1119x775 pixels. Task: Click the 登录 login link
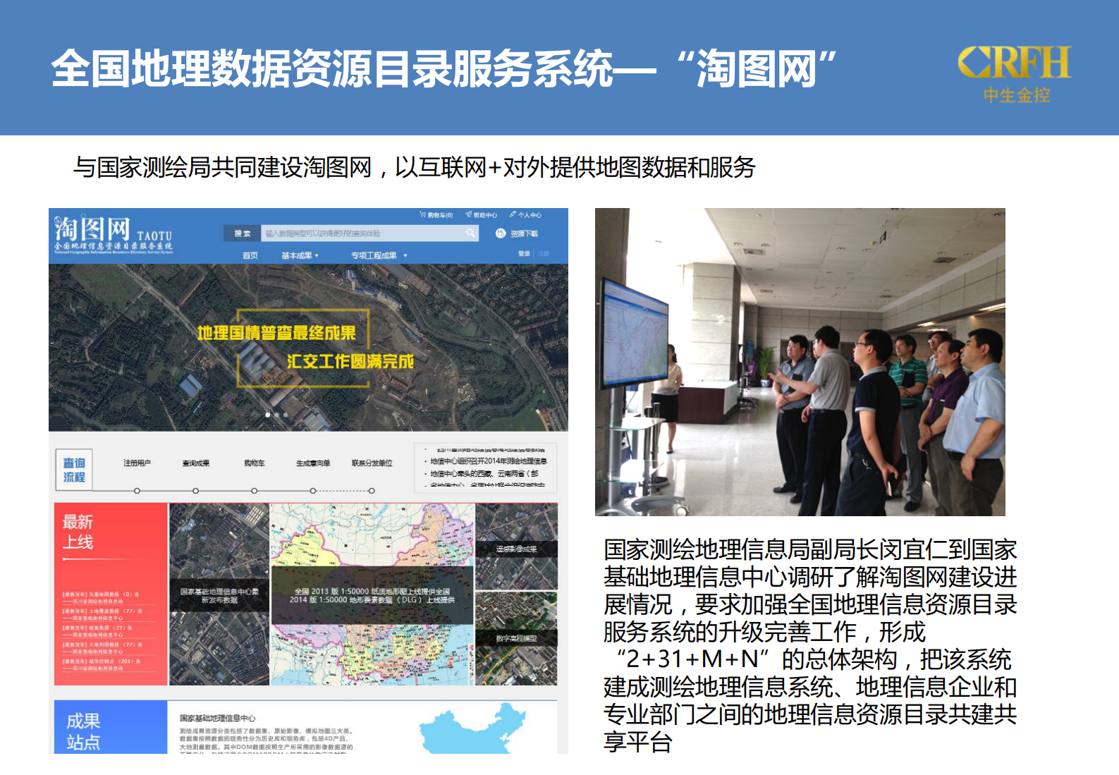pos(524,253)
